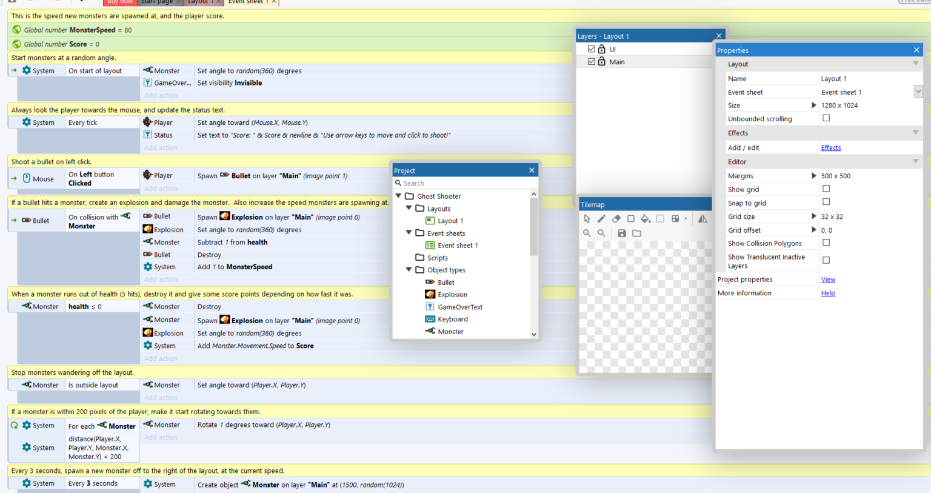Switch to the Layout 1 tab
The image size is (931, 493).
click(200, 2)
